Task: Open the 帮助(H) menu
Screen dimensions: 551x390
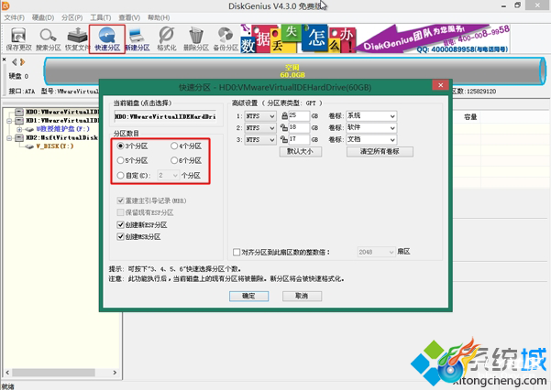Action: coord(159,17)
